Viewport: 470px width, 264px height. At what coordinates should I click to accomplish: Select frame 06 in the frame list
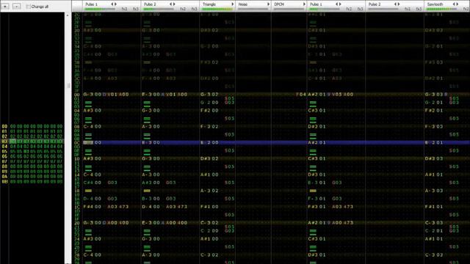pyautogui.click(x=4, y=156)
